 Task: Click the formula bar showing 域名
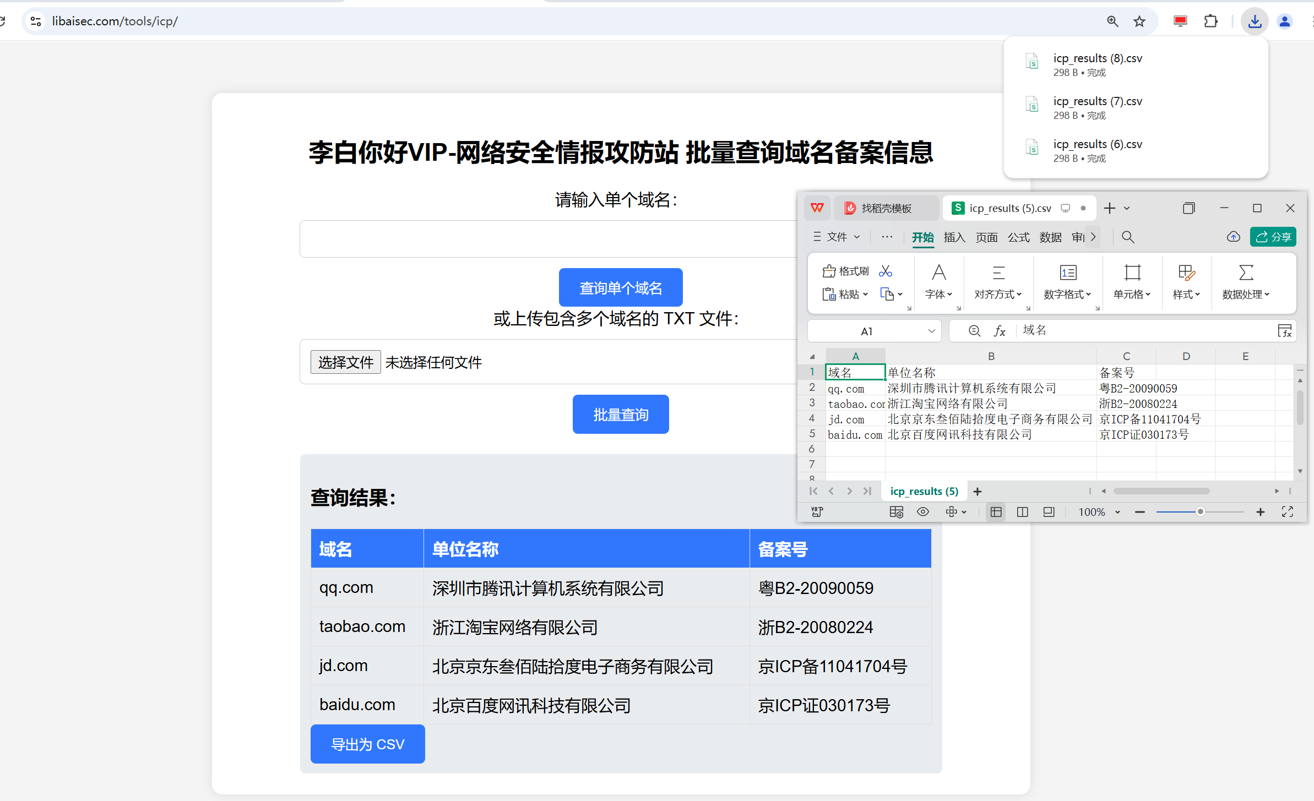click(x=1145, y=330)
